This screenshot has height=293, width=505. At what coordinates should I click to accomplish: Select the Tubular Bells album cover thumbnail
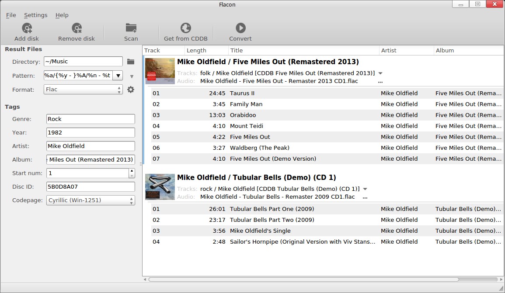click(x=160, y=187)
